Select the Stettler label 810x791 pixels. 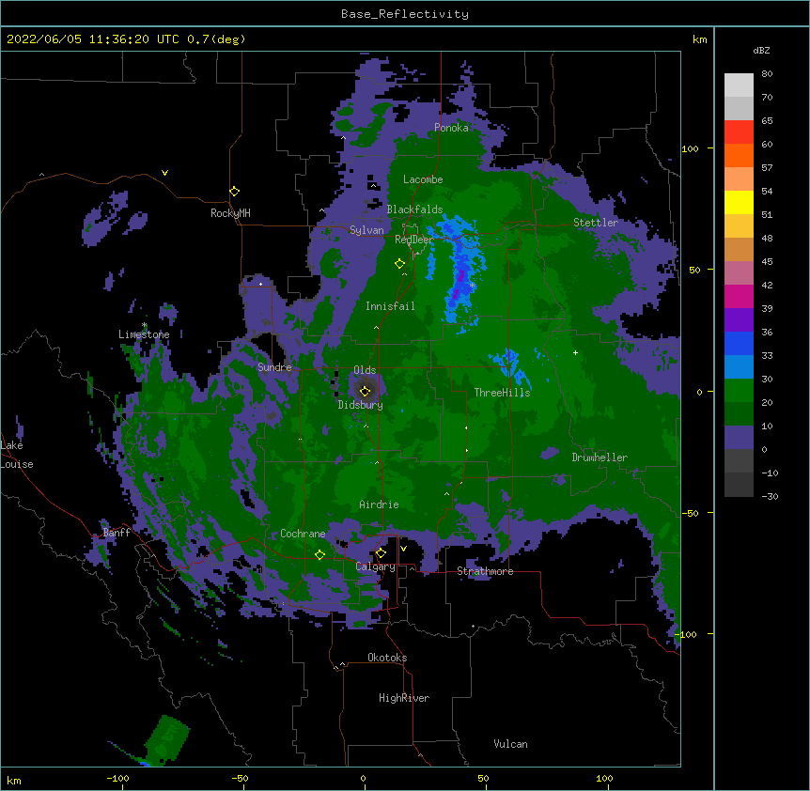[x=596, y=223]
